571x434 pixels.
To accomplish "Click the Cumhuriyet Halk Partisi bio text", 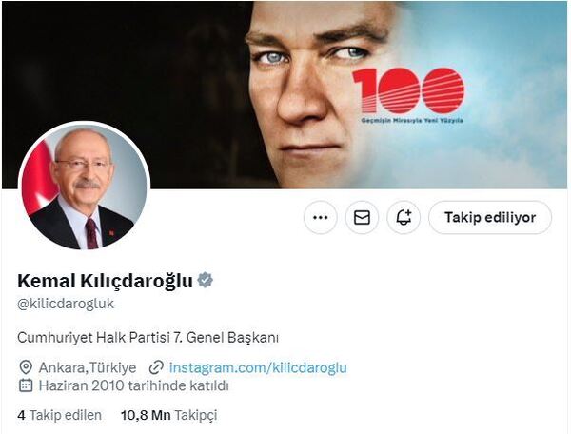I will 148,338.
